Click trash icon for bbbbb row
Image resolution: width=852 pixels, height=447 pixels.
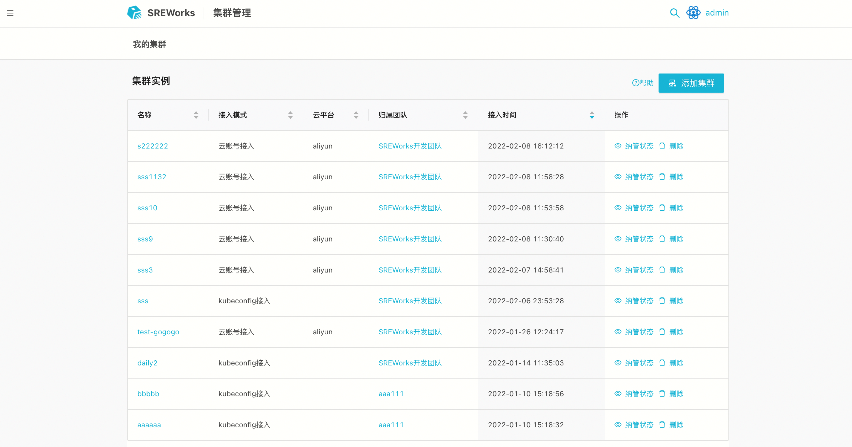coord(662,394)
